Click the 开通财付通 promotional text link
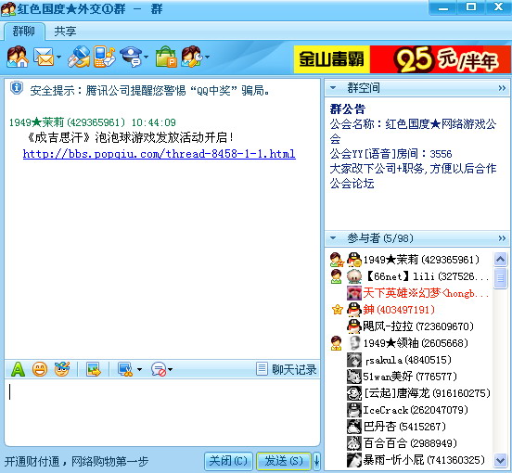Viewport: 512px width, 473px height. coord(76,461)
